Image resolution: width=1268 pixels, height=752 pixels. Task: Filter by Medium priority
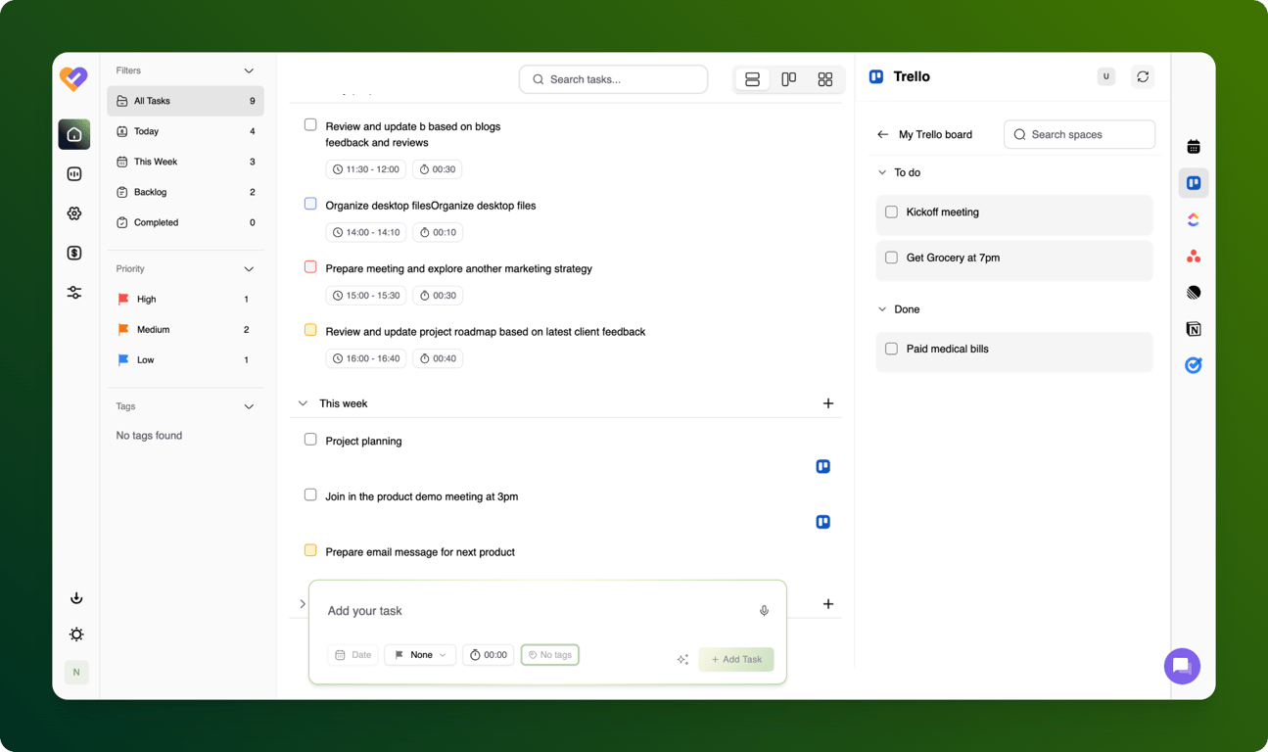[185, 330]
